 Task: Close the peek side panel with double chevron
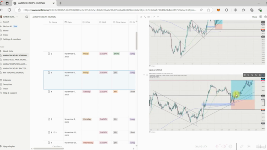coord(141,17)
